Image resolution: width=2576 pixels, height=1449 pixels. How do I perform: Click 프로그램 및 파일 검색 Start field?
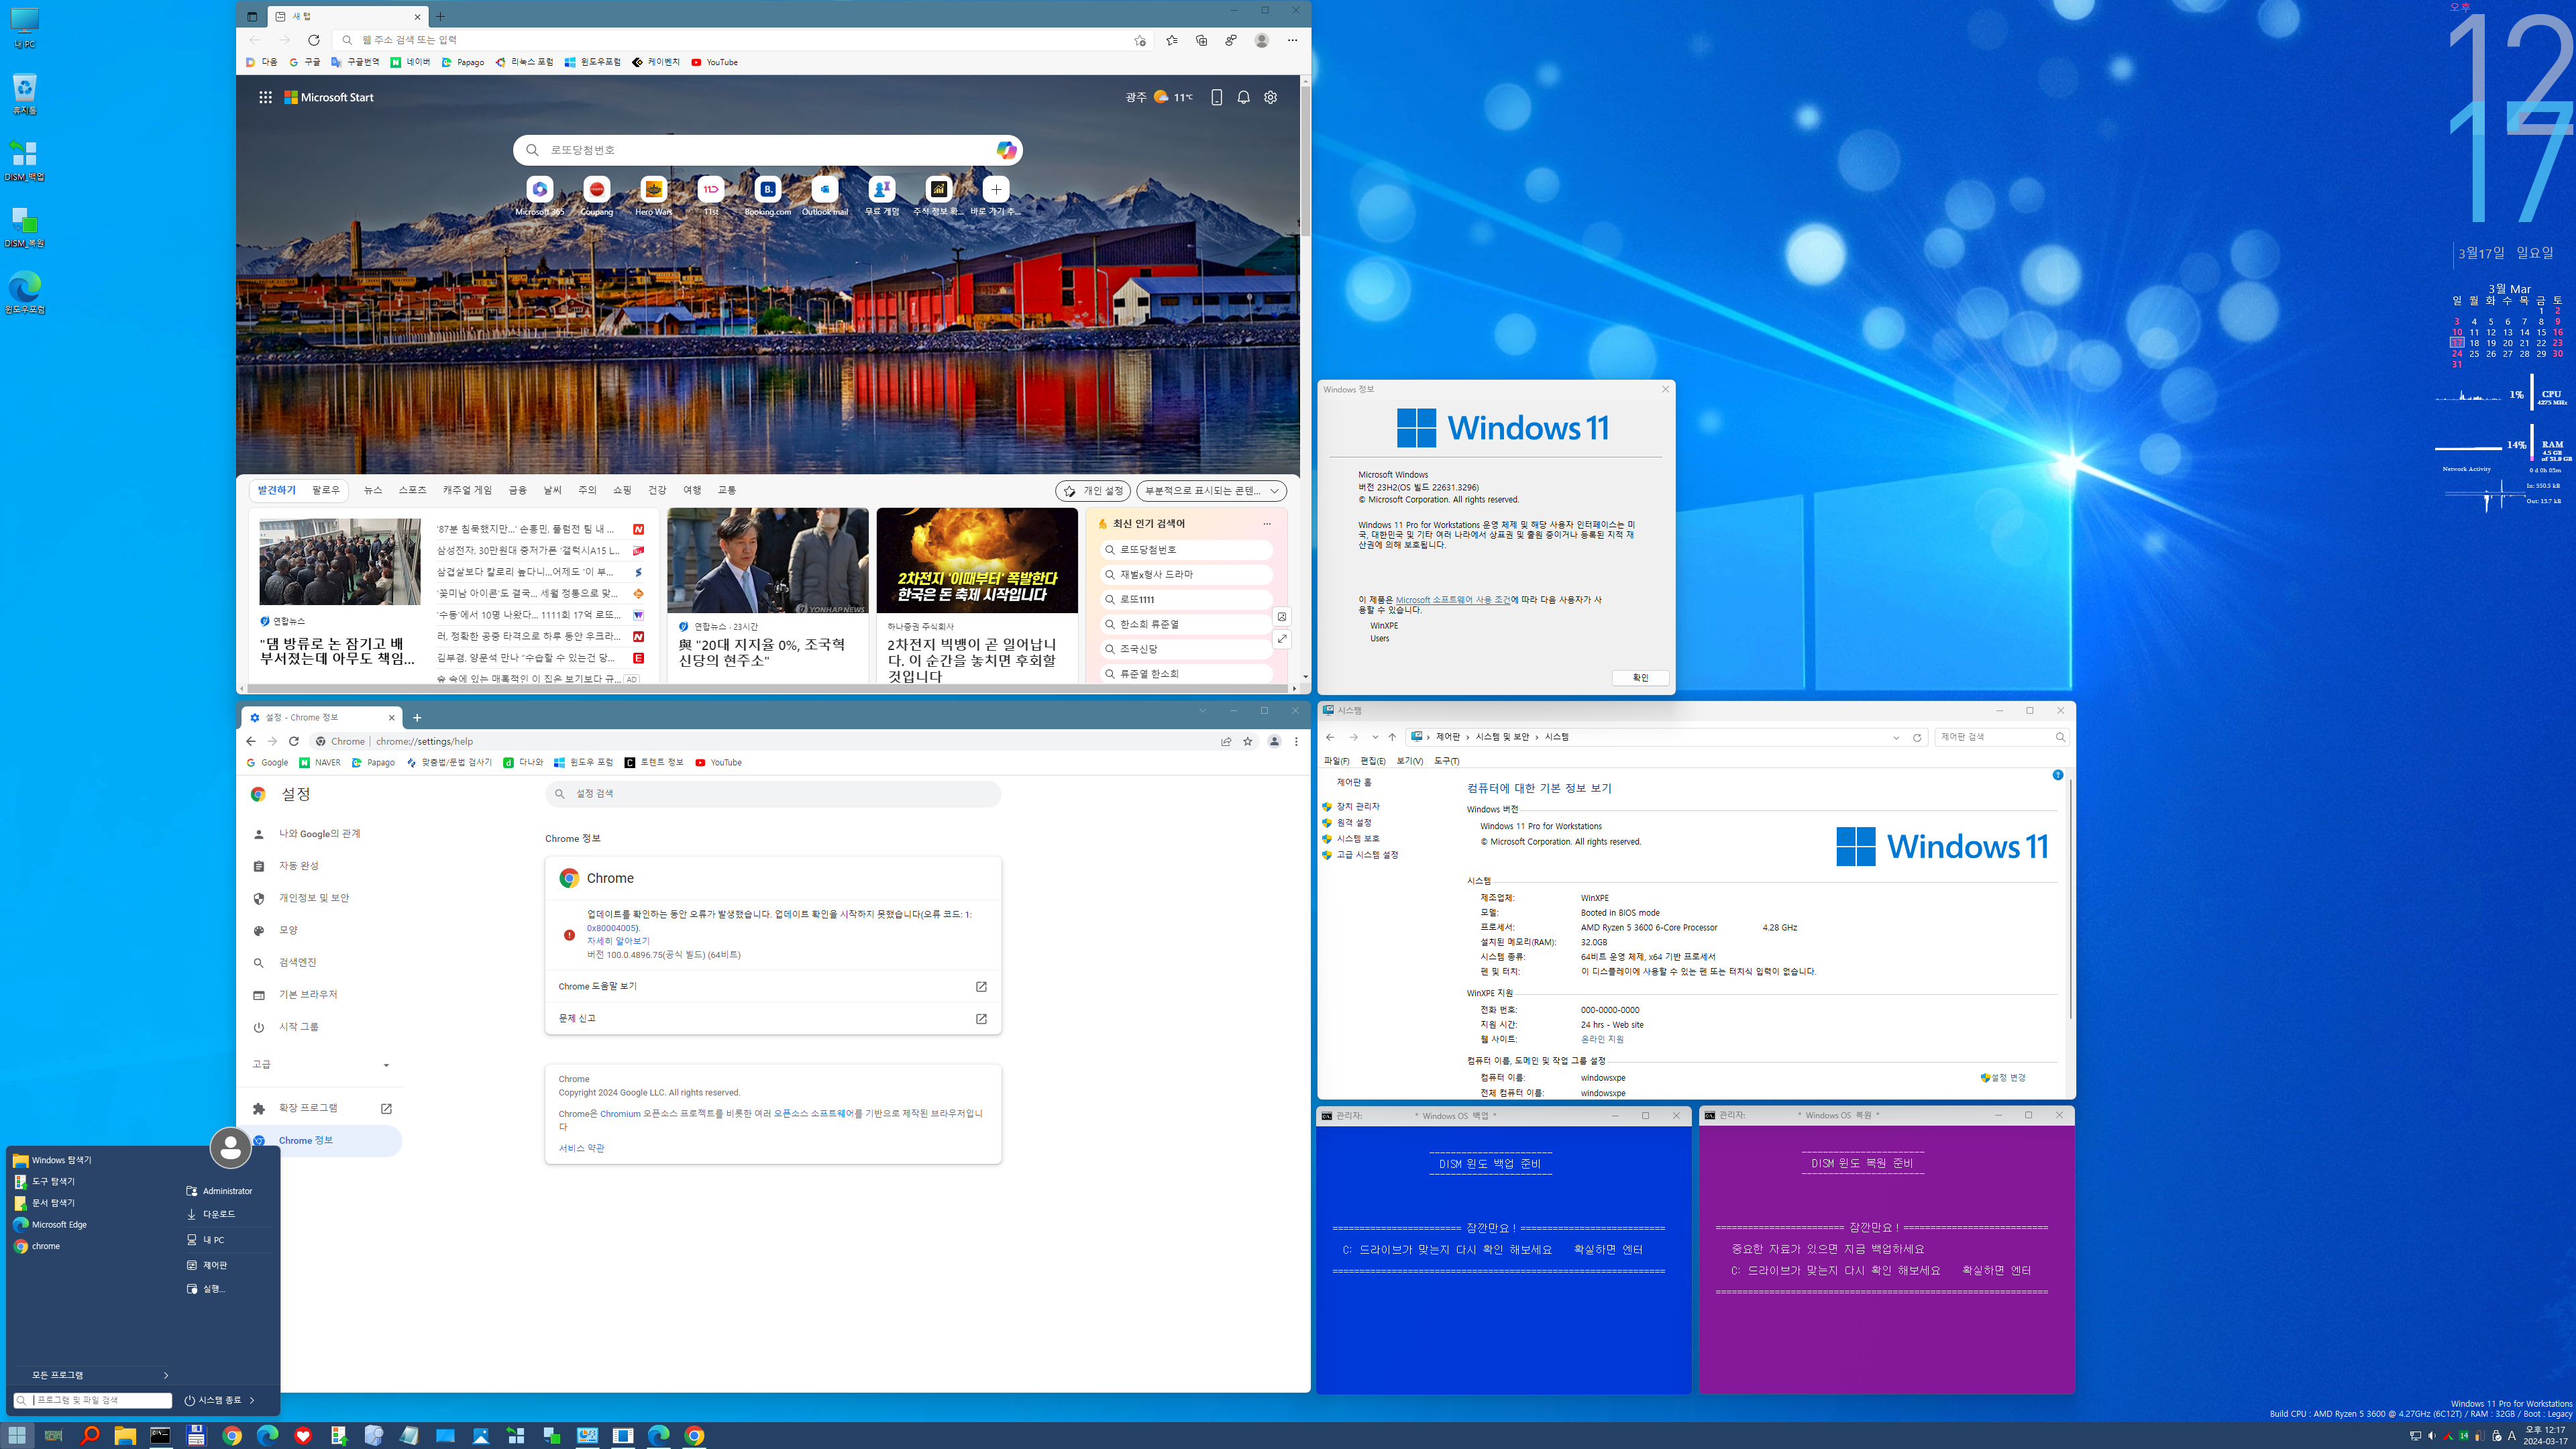[x=93, y=1400]
